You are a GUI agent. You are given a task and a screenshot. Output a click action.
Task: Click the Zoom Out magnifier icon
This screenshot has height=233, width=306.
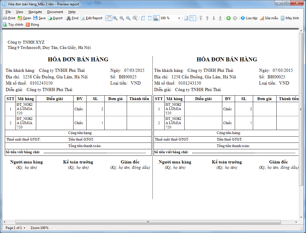pyautogui.click(x=128, y=18)
